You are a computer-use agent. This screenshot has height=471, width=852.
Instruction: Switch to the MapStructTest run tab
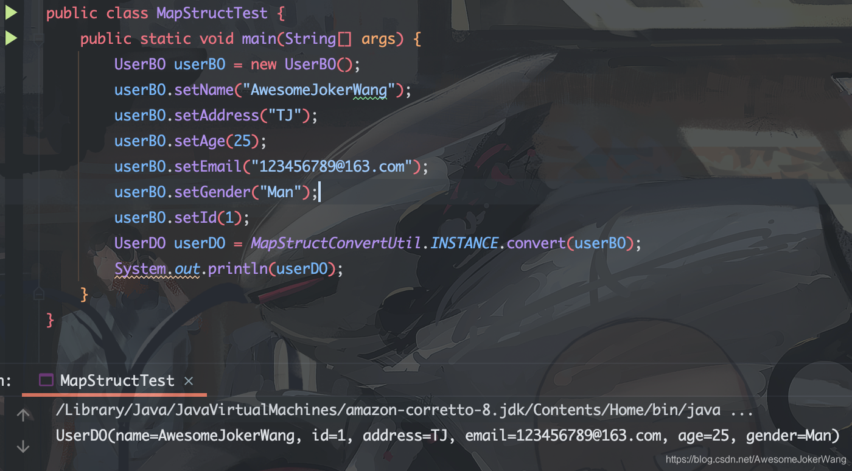(117, 381)
